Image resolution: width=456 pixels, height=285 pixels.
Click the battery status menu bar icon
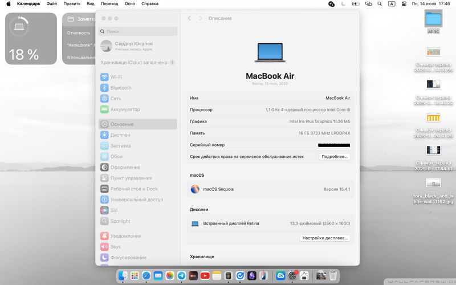355,4
